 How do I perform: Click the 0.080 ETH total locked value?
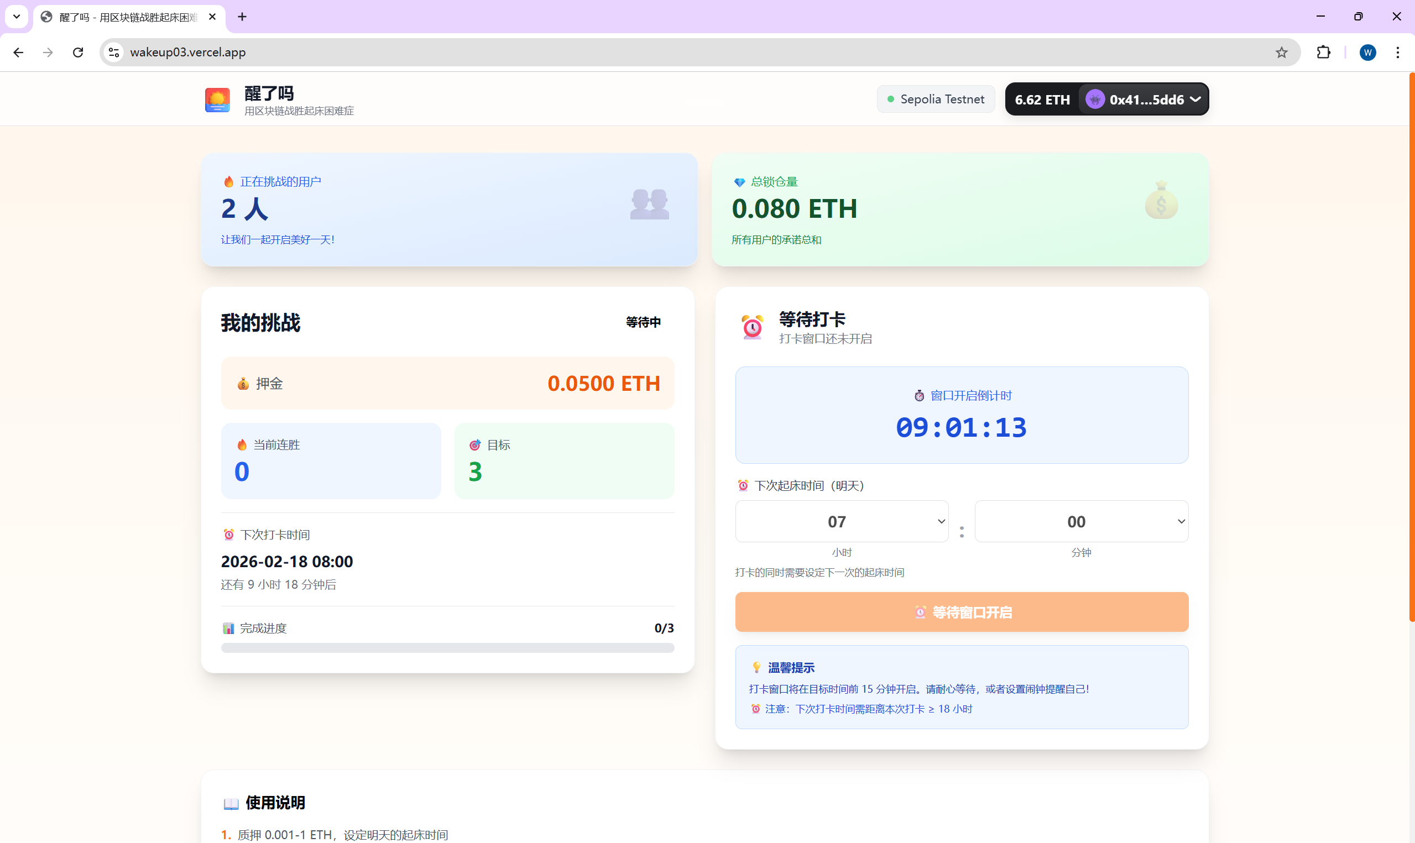(x=794, y=208)
